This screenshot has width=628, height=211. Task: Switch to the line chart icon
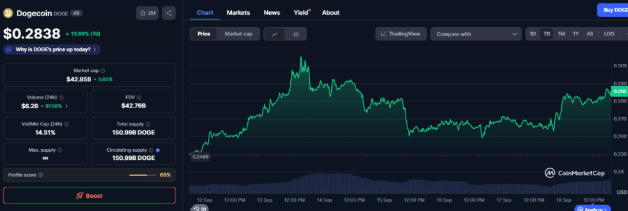(274, 34)
